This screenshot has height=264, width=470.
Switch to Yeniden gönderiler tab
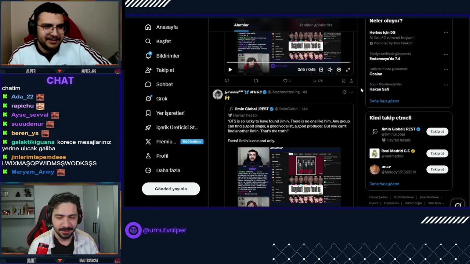(316, 25)
